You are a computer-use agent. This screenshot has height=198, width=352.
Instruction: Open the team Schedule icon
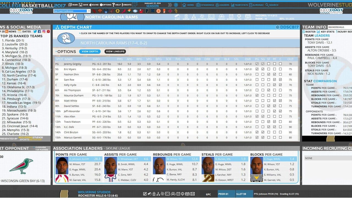click(231, 17)
